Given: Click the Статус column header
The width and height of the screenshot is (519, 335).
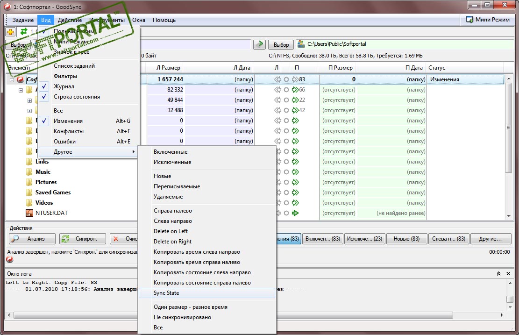Looking at the screenshot, I should click(x=465, y=68).
